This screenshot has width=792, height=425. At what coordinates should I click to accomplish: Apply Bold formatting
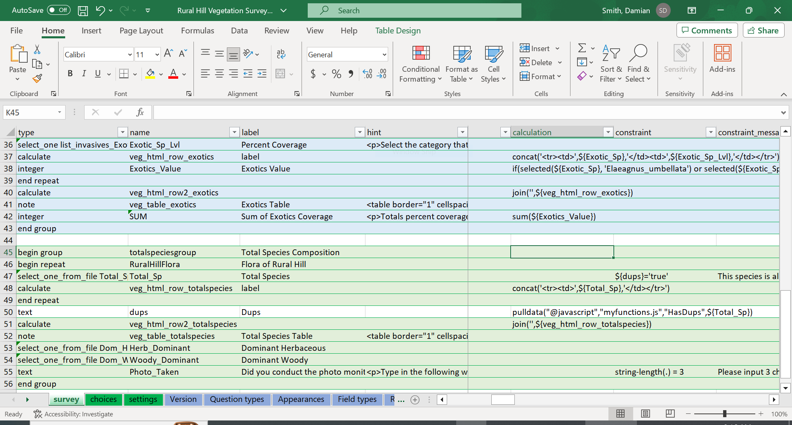(x=70, y=74)
